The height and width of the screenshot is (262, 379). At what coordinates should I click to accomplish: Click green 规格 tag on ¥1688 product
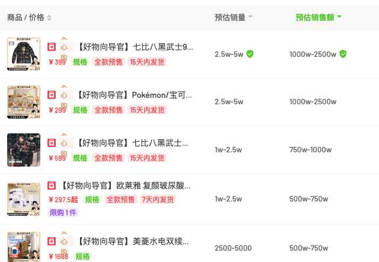[x=82, y=256]
